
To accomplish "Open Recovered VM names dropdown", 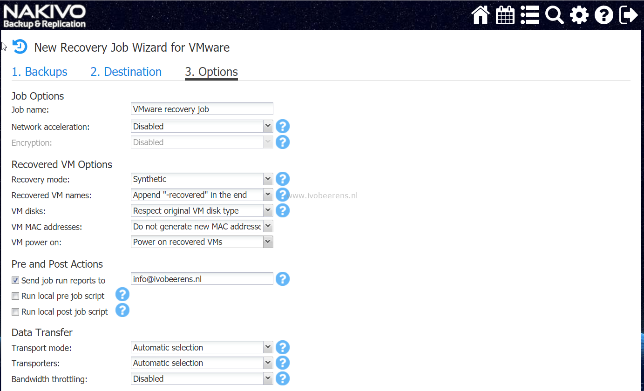I will coord(202,195).
